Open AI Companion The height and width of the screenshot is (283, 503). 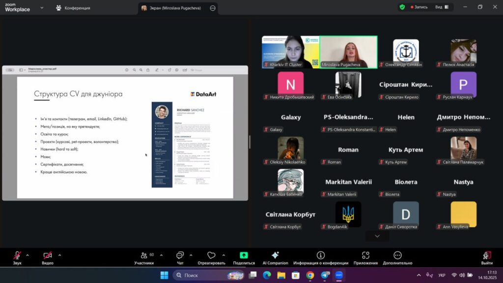(x=275, y=255)
